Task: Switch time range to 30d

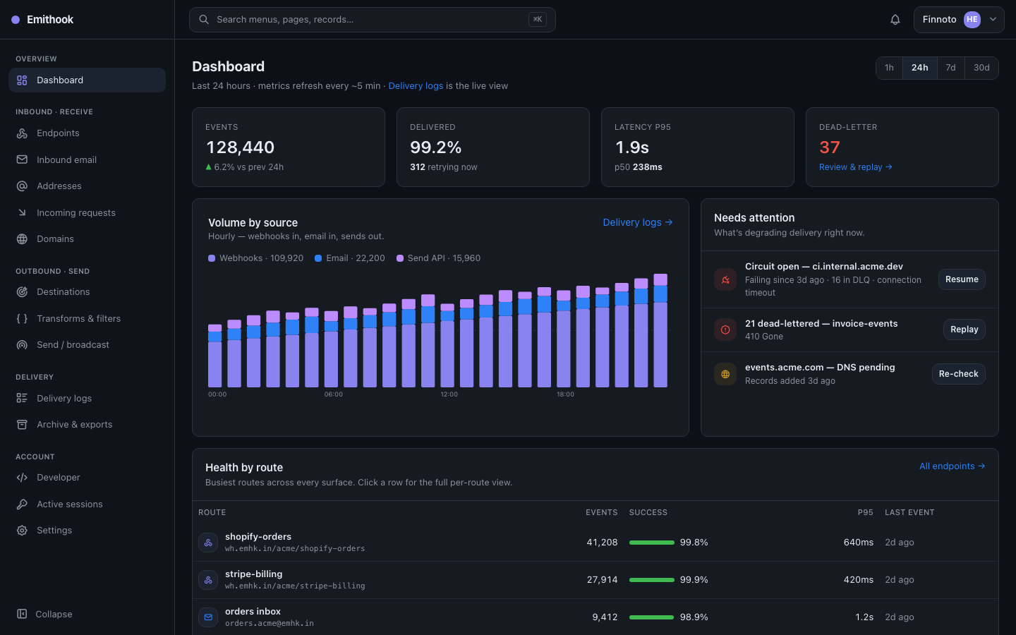Action: (981, 68)
